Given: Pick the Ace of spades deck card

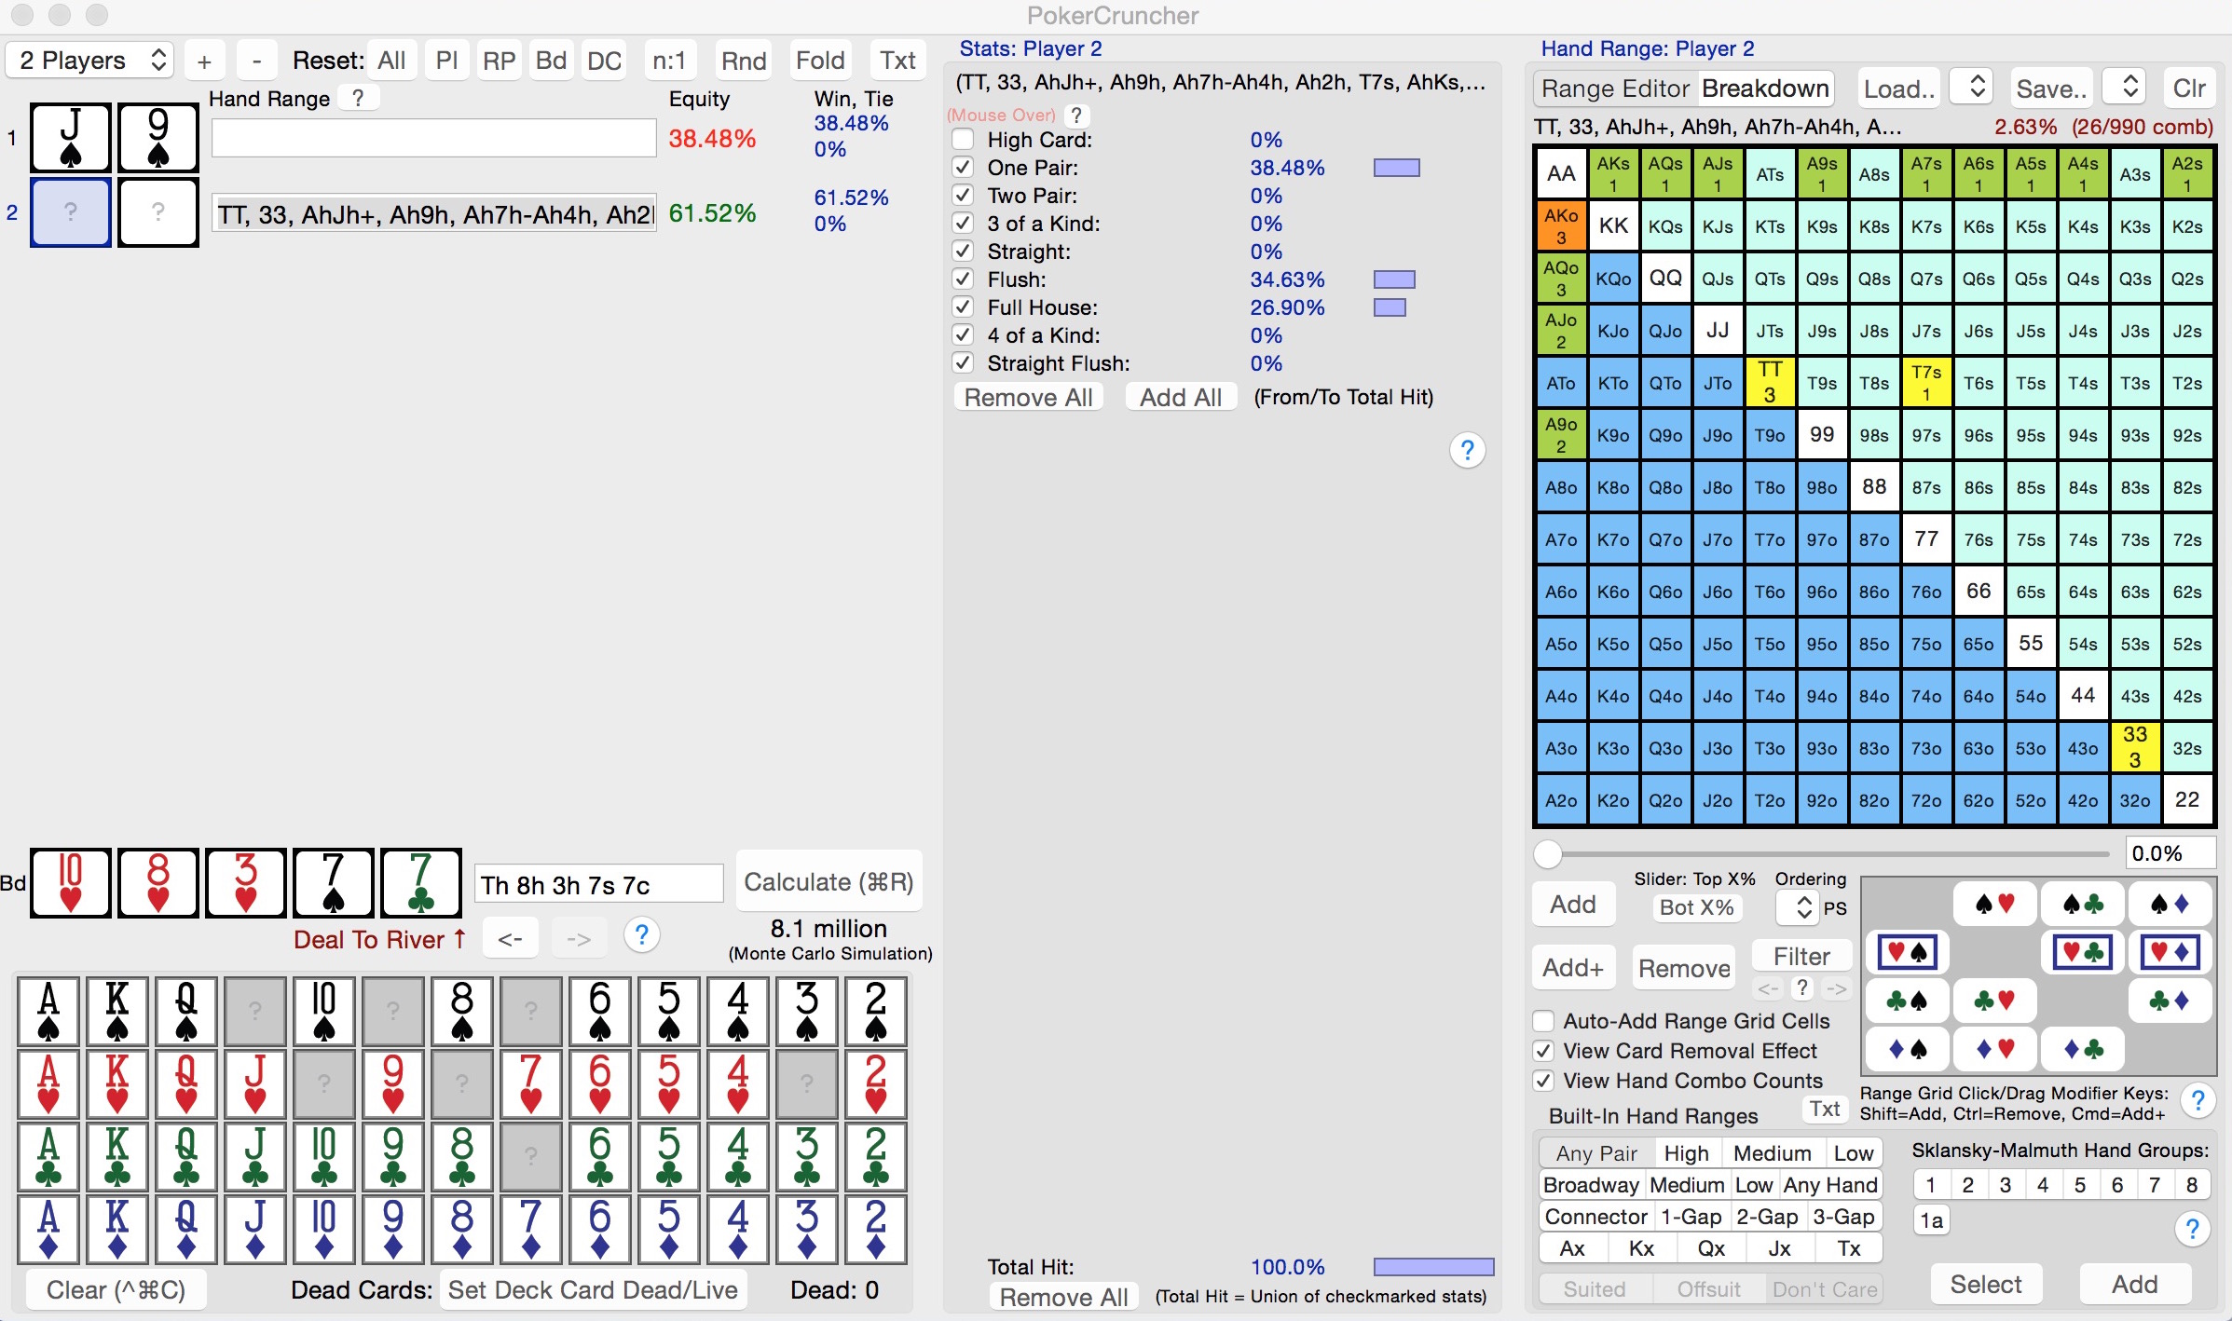Looking at the screenshot, I should (48, 1011).
